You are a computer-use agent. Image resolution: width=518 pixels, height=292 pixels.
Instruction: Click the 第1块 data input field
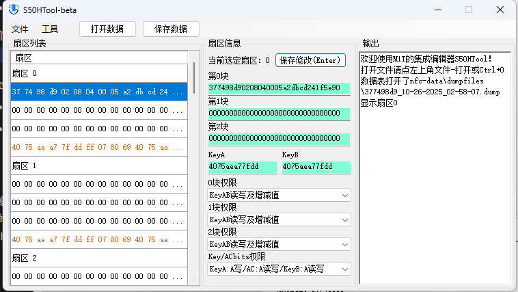tap(279, 114)
